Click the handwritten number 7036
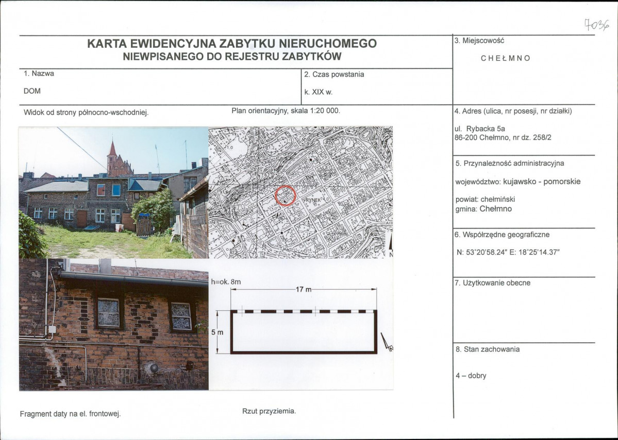 click(x=596, y=24)
